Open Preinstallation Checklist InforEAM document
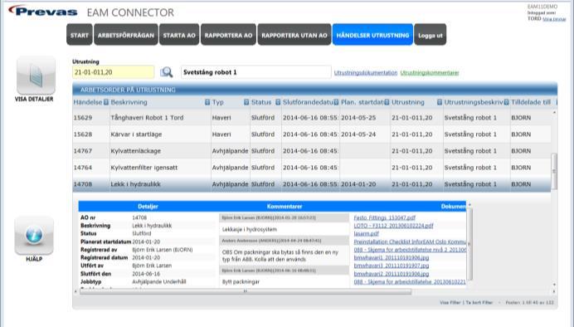The height and width of the screenshot is (327, 574). click(x=410, y=242)
